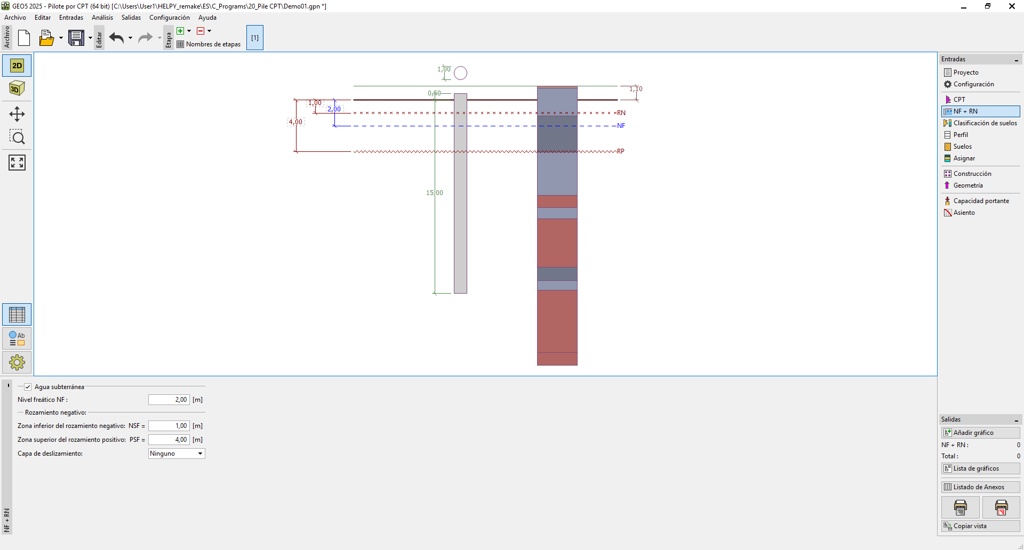Image resolution: width=1024 pixels, height=550 pixels.
Task: Click the Copiar vista button
Action: tap(980, 526)
